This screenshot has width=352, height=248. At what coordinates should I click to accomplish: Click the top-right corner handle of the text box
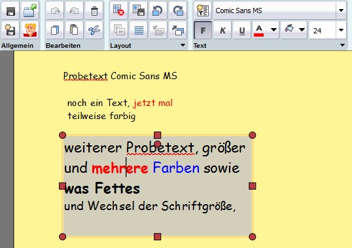pyautogui.click(x=253, y=135)
